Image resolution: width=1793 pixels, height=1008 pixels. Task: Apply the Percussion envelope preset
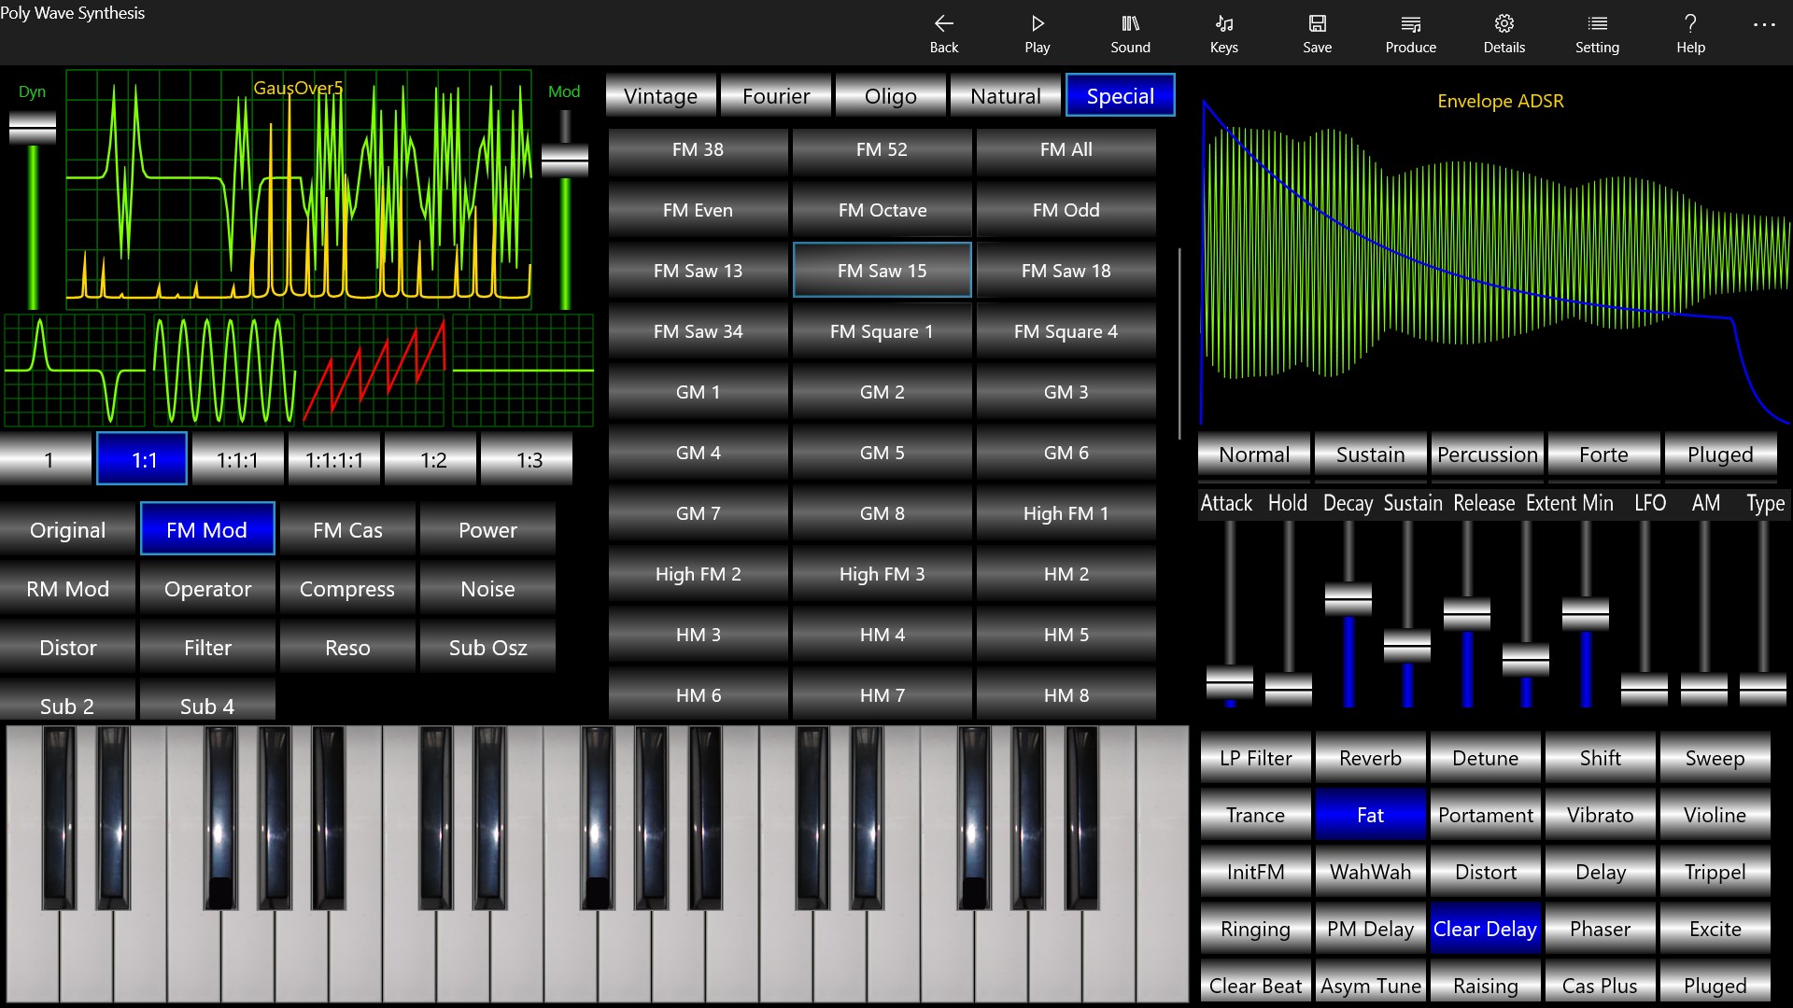pyautogui.click(x=1487, y=455)
